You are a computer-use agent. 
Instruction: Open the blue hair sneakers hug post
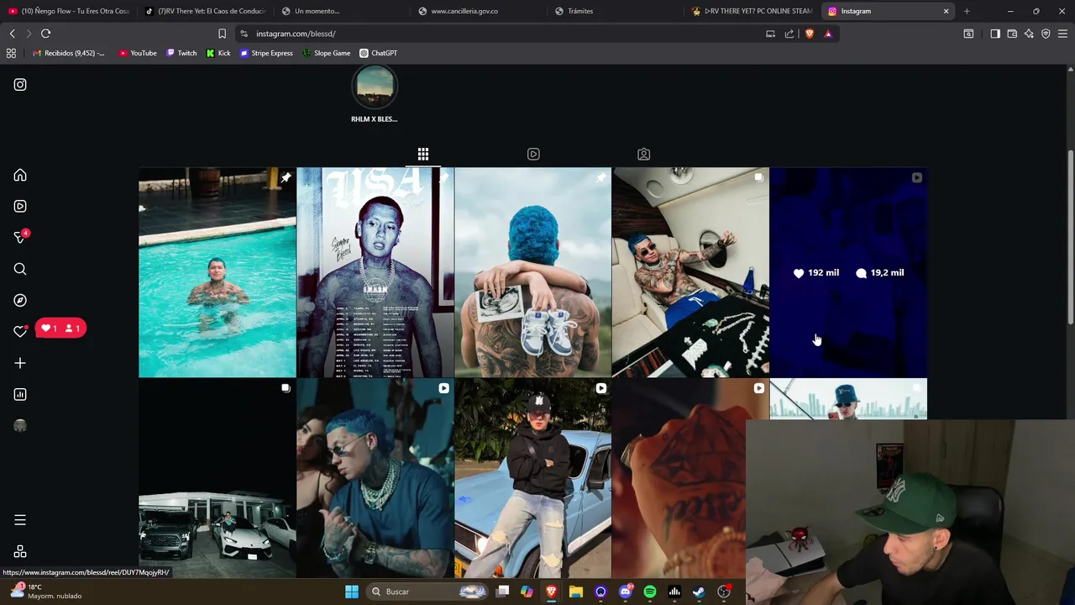click(532, 272)
